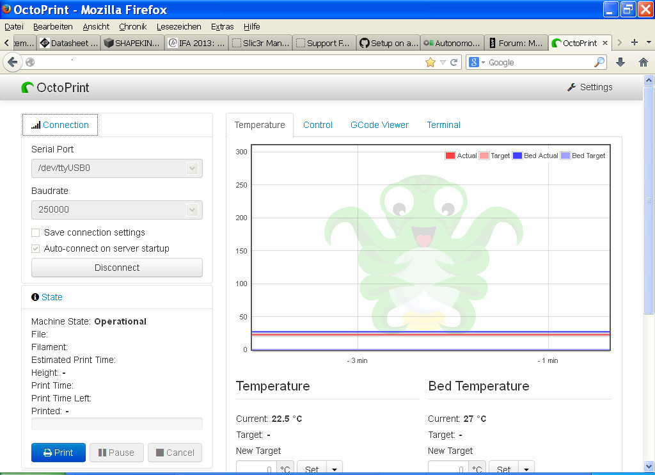Switch to the IFA 2013 browser tab

coord(196,43)
